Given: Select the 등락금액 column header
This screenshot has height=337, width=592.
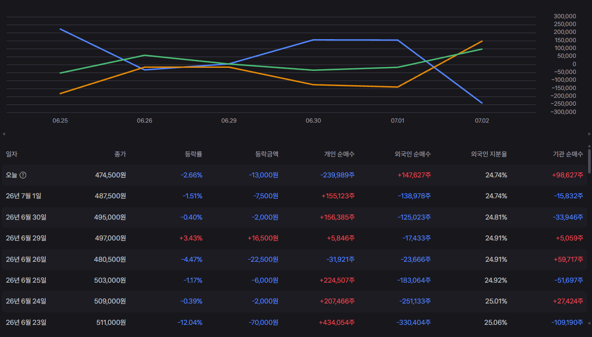Looking at the screenshot, I should [x=267, y=154].
